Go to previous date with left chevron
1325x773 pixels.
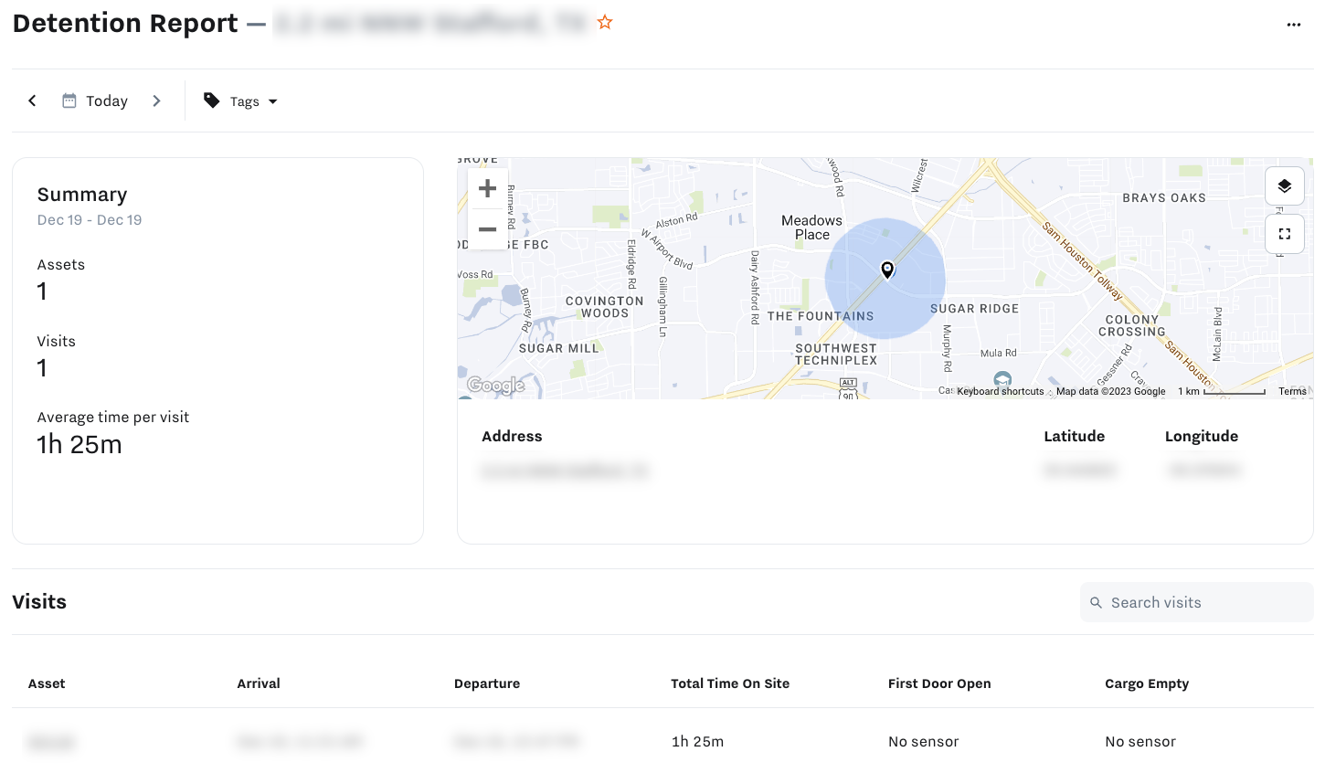tap(32, 101)
